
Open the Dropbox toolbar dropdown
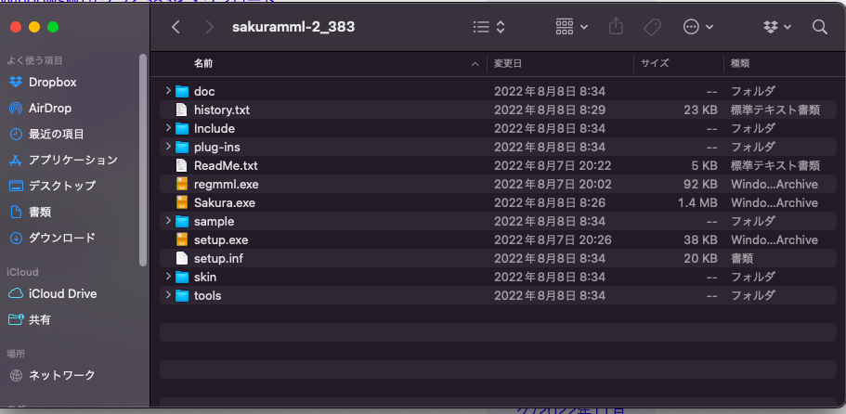tap(777, 27)
